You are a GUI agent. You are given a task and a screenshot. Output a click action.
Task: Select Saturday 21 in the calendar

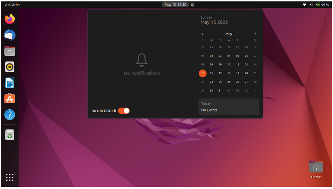tap(255, 73)
